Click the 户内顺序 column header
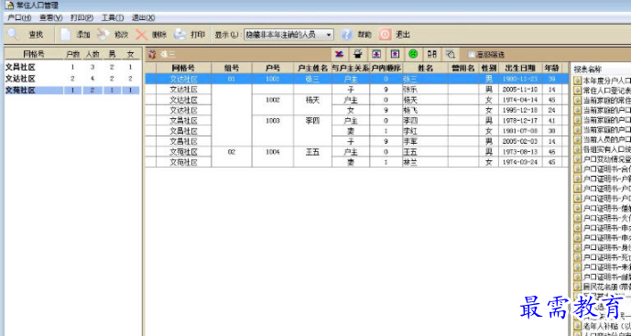Screen dimensions: 631x336 (386, 68)
